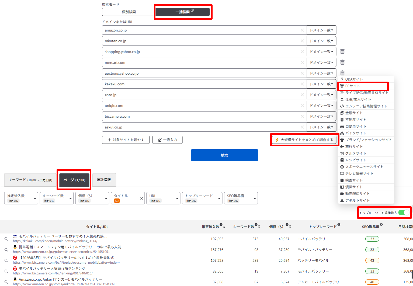Select 一括検索 search mode

[x=183, y=12]
